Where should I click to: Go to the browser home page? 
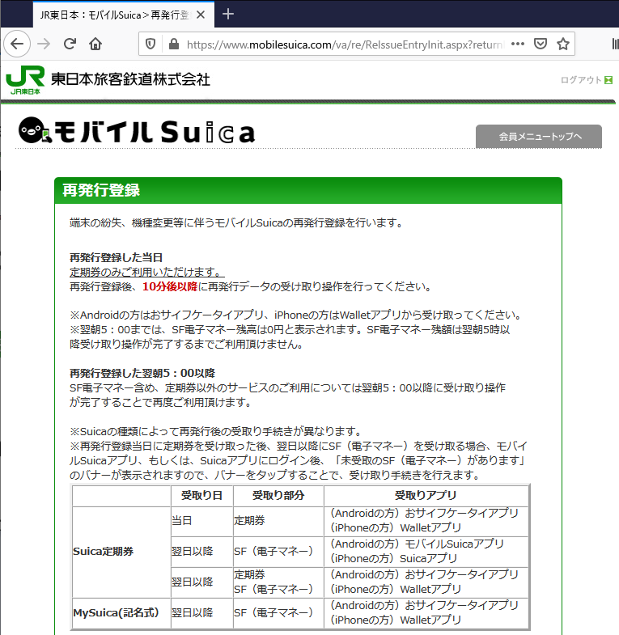point(95,44)
